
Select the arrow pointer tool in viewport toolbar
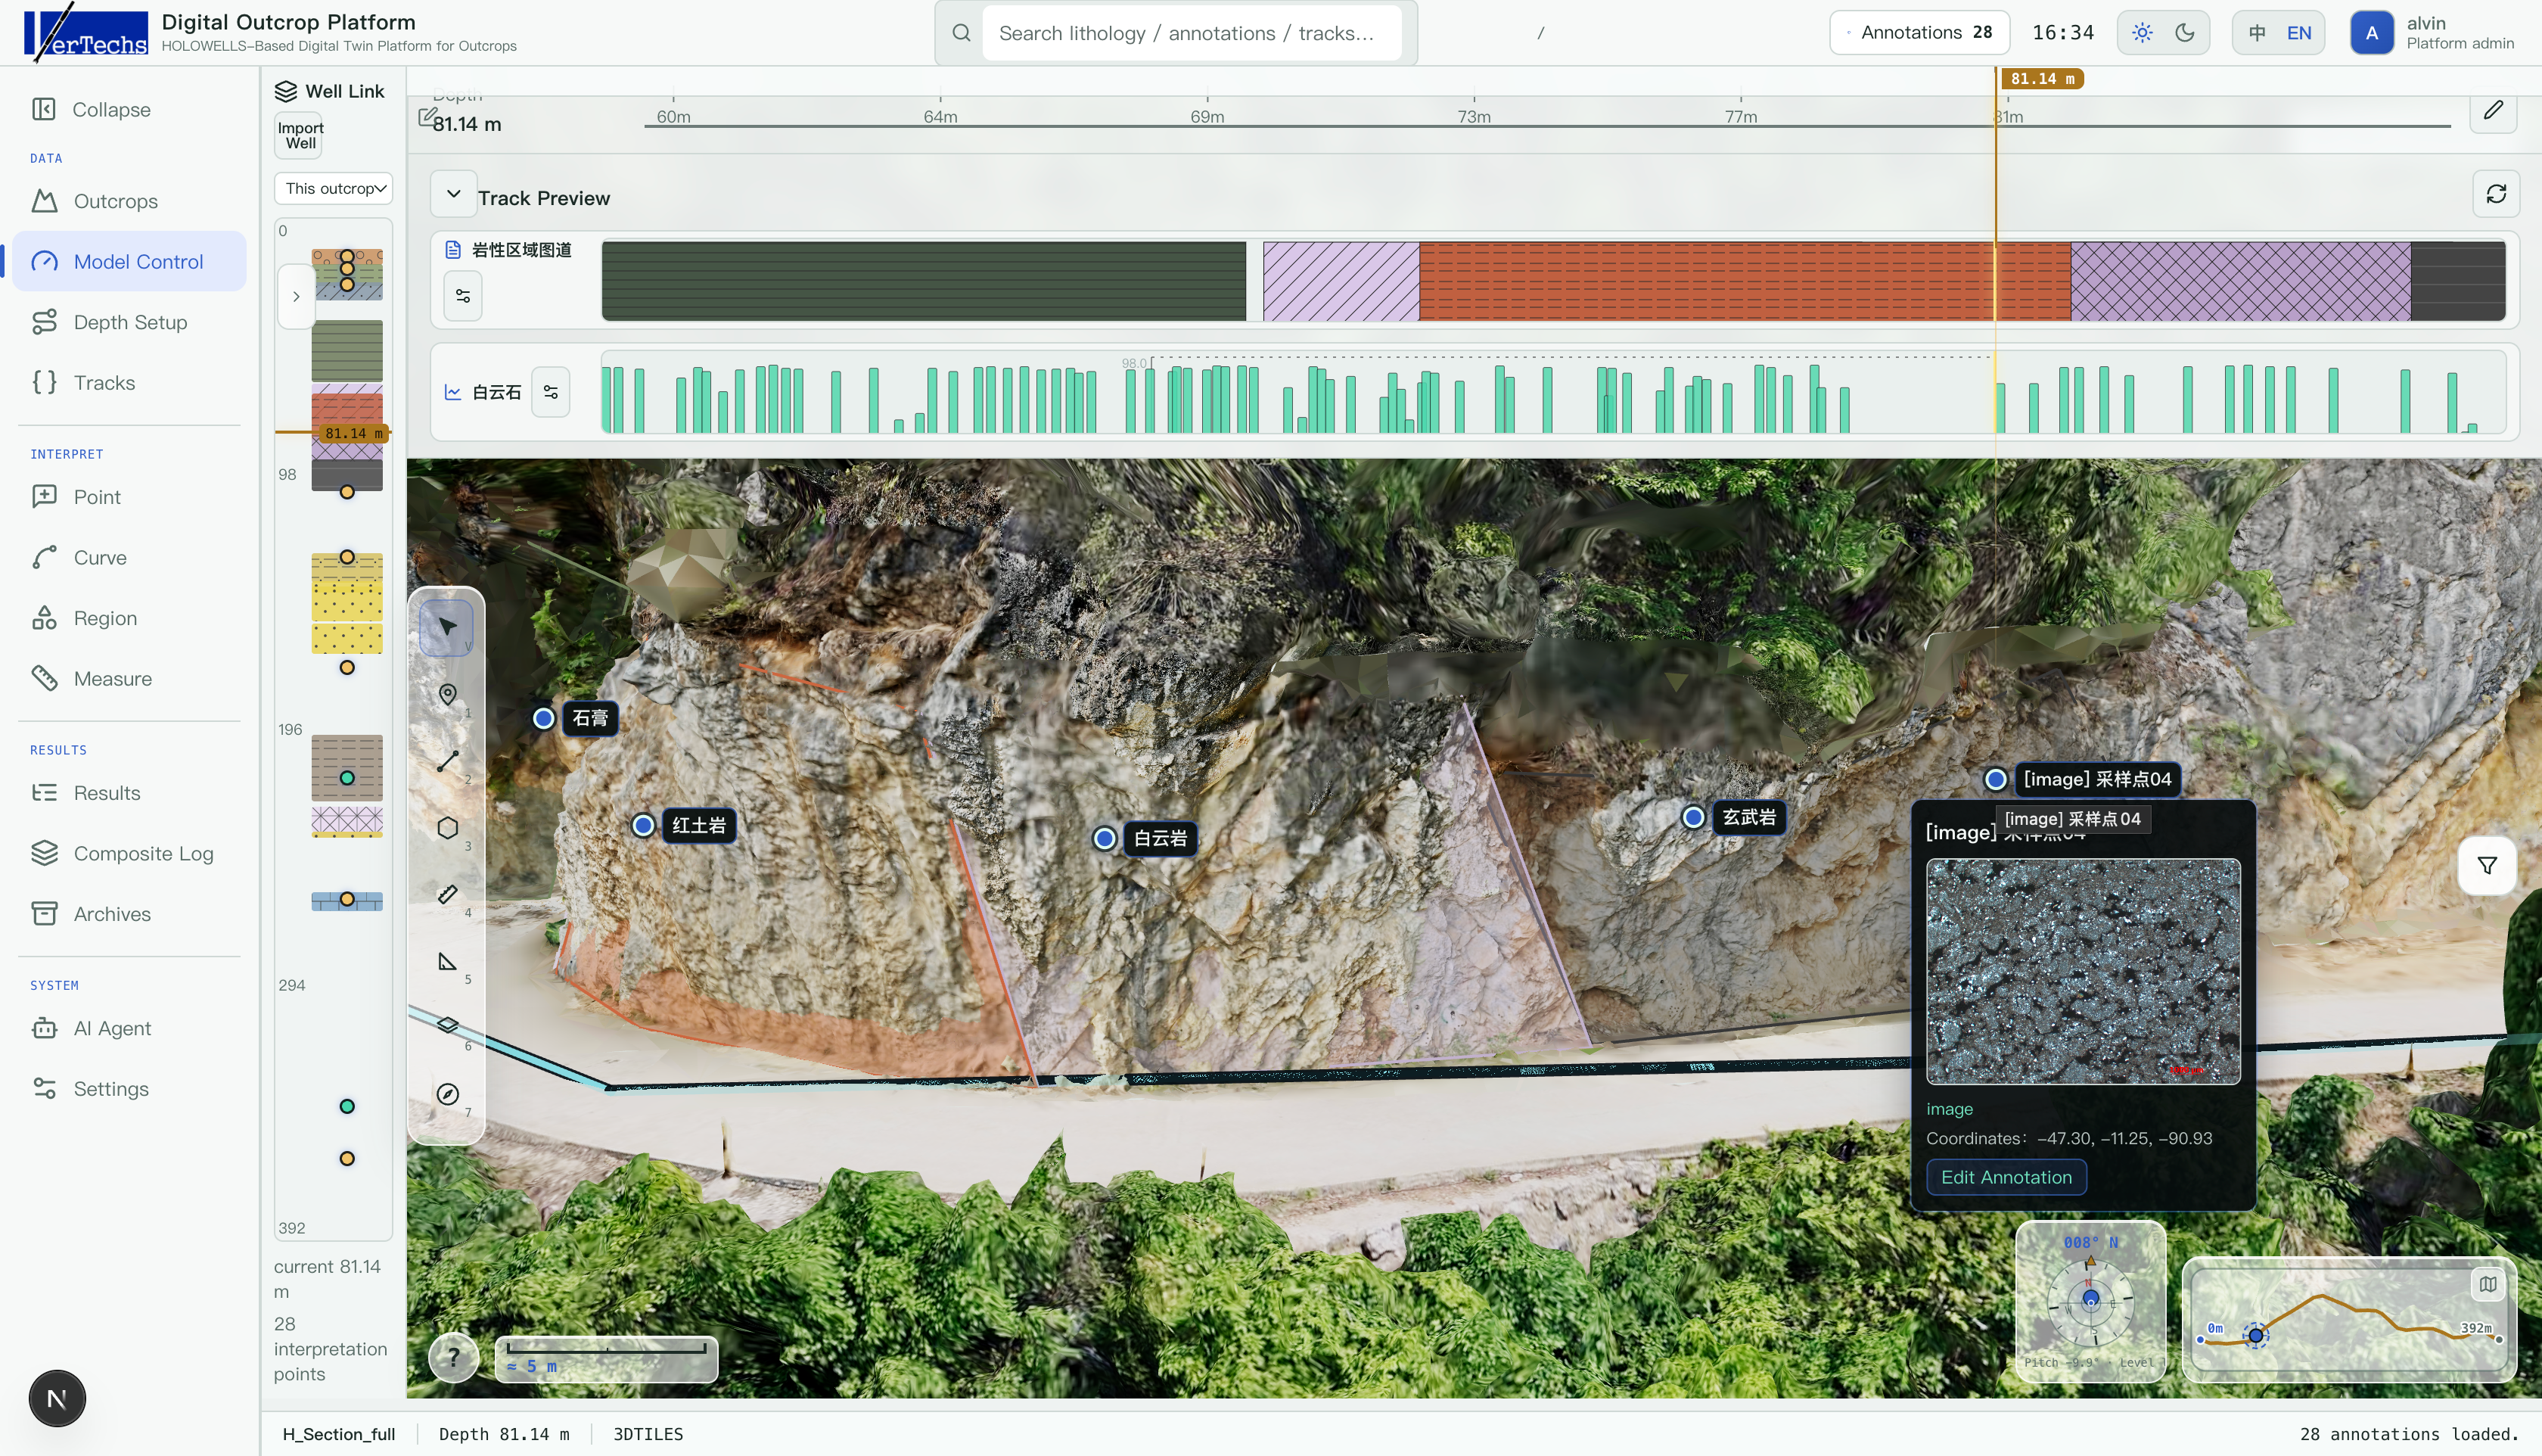(x=447, y=627)
